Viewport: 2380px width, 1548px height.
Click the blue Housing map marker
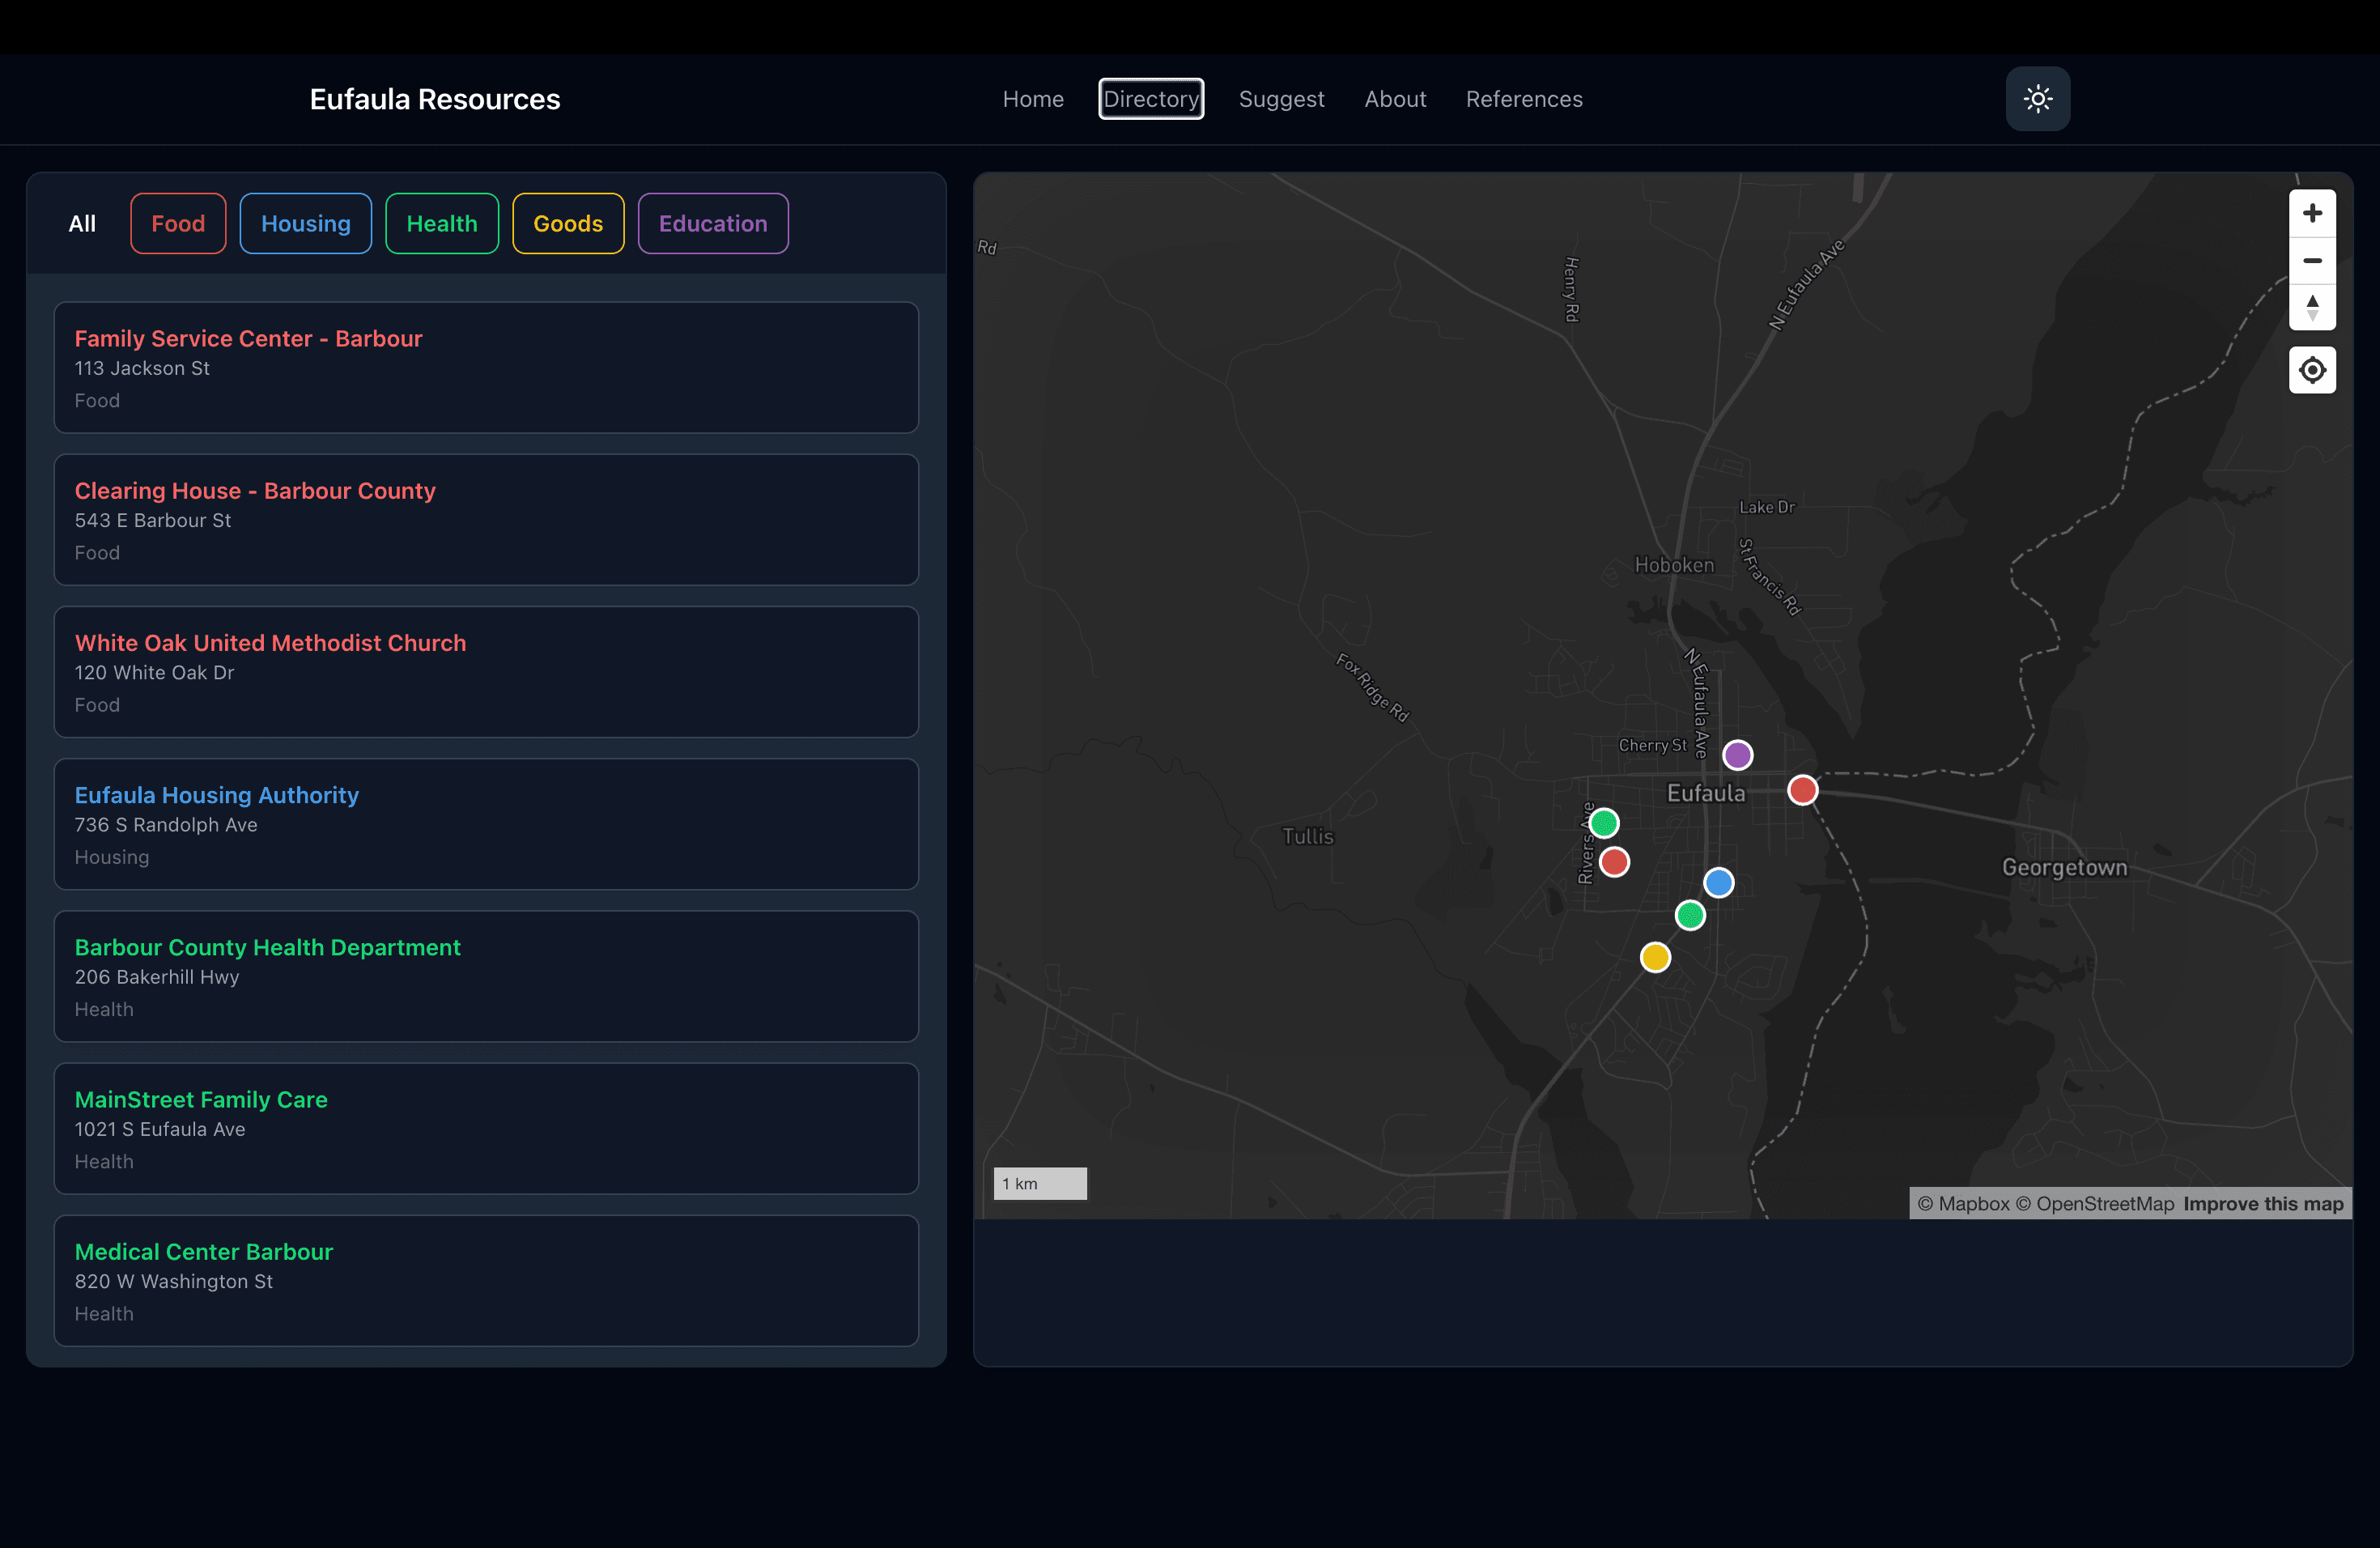[x=1718, y=882]
